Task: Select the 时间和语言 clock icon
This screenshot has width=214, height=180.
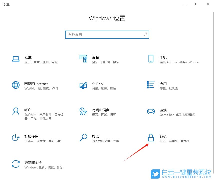Action: (83, 112)
